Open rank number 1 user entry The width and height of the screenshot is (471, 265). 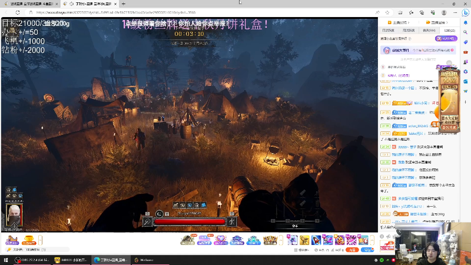pos(396,67)
